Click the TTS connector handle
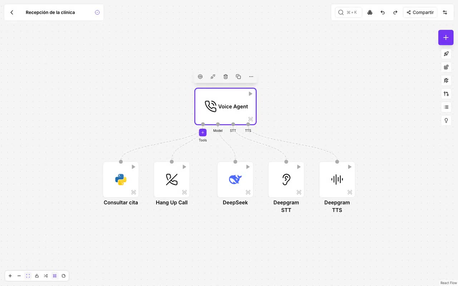This screenshot has height=286, width=458. point(248,124)
